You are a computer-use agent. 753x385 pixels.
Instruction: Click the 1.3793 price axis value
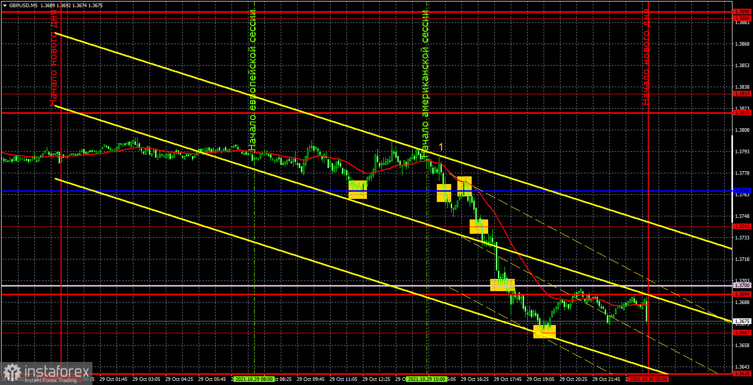click(742, 152)
